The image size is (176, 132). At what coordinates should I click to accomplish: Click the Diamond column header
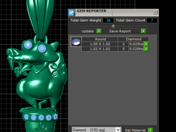click(x=133, y=39)
